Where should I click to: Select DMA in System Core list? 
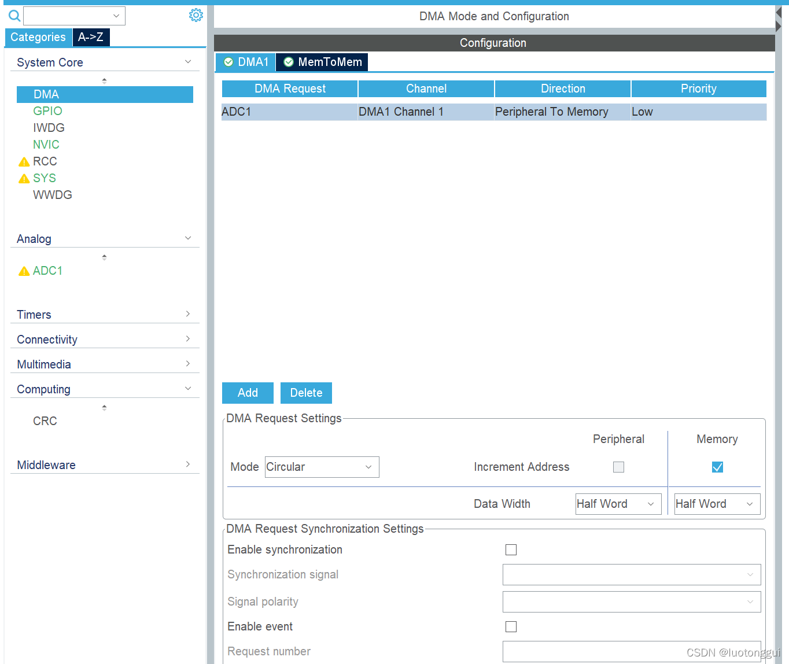(x=105, y=94)
